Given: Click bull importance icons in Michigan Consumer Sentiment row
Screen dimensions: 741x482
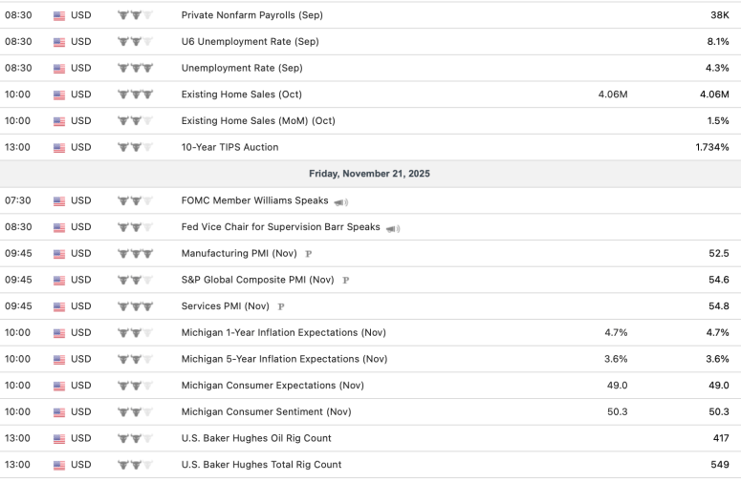Looking at the screenshot, I should click(135, 412).
